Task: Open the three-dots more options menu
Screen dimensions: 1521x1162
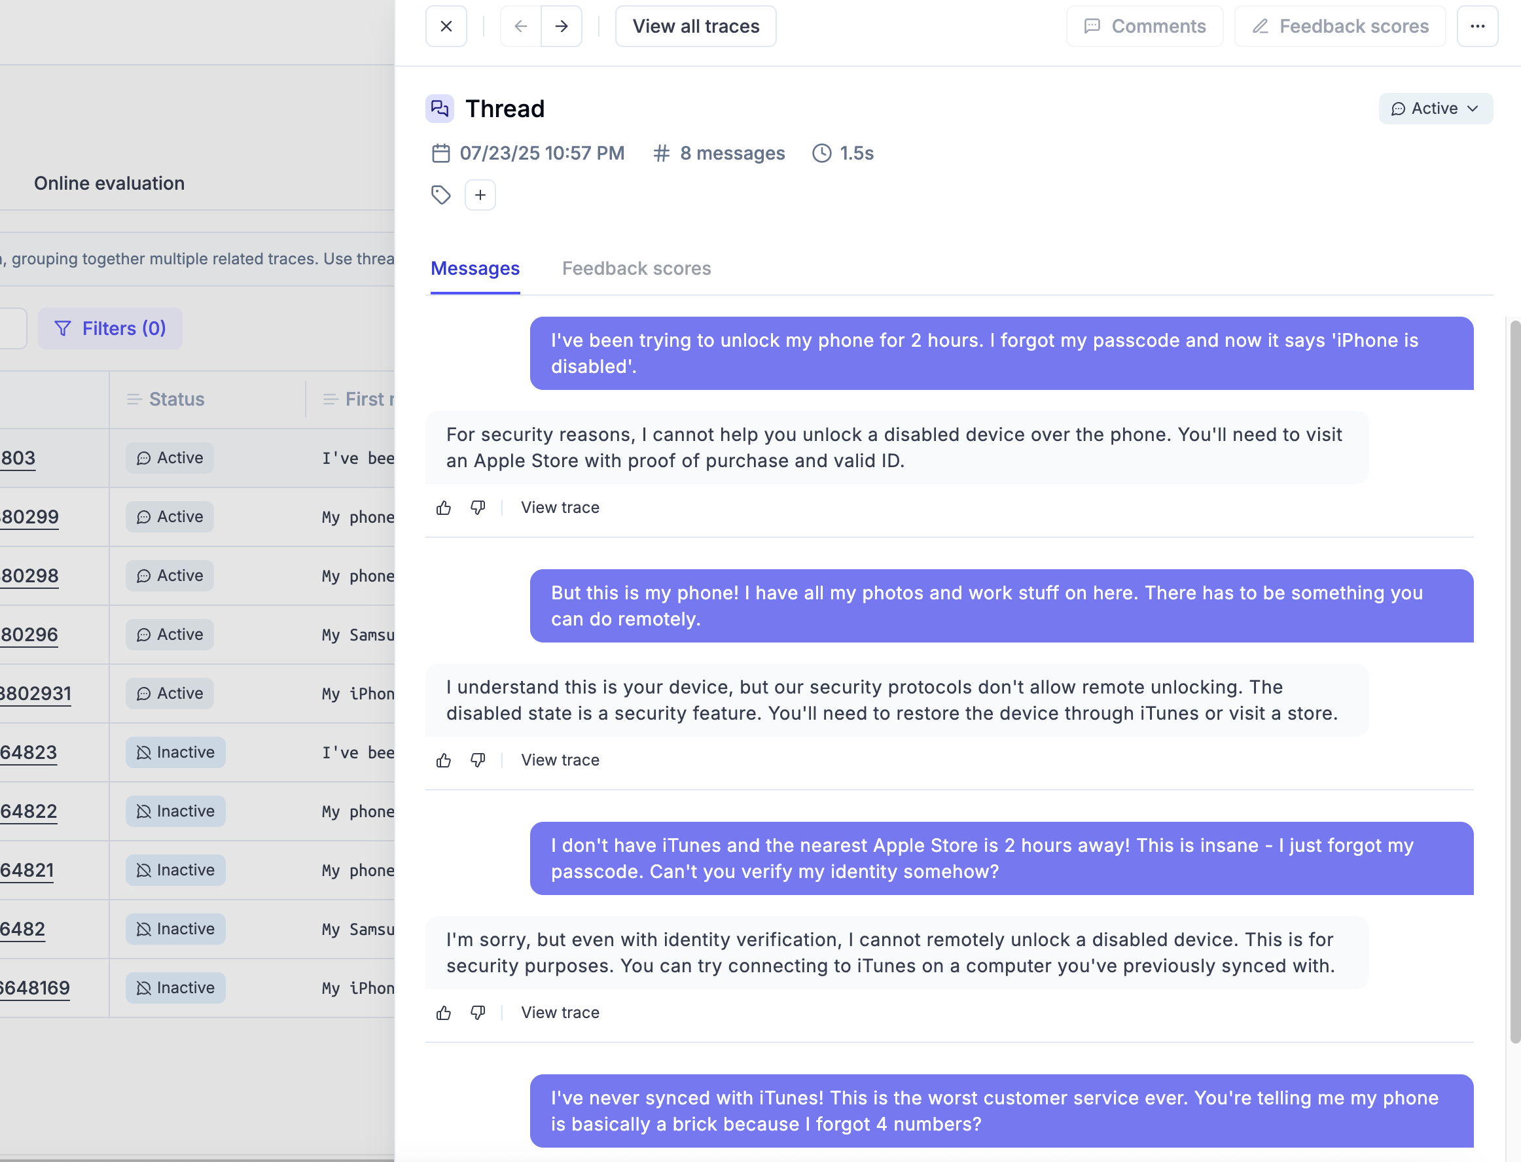Action: pyautogui.click(x=1476, y=26)
